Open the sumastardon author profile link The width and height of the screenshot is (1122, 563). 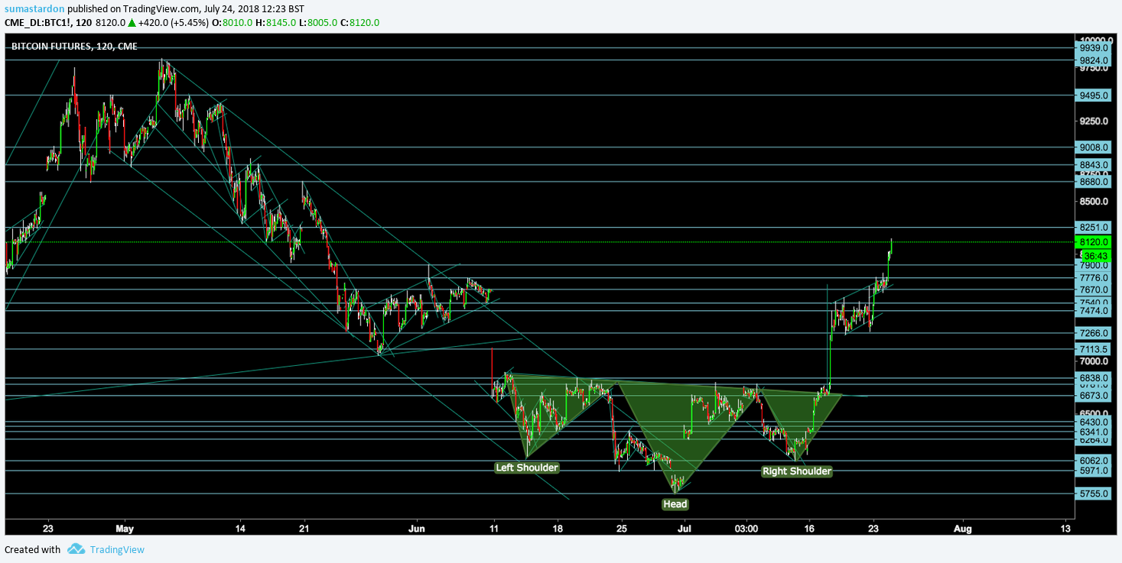coord(34,8)
